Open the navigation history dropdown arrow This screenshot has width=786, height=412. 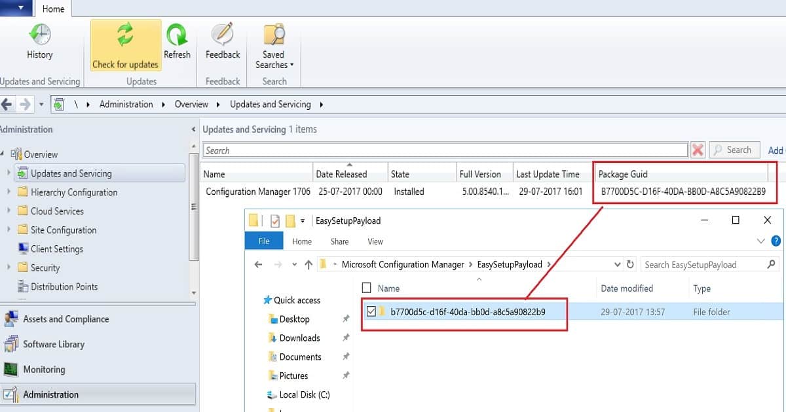[41, 105]
